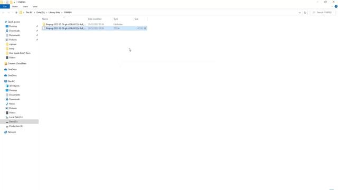This screenshot has height=190, width=338.
Task: Click the Properties quick access toolbar icon
Action: tap(7, 2)
